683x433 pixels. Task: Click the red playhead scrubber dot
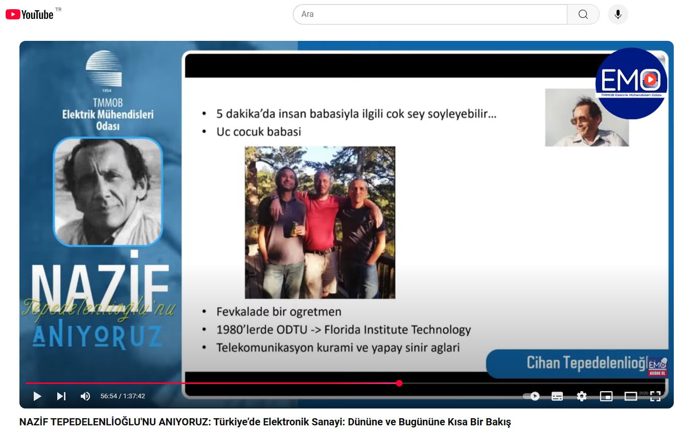point(399,383)
